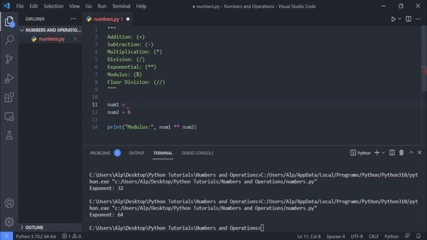Open Explorer Views and More Actions menu
This screenshot has width=427, height=240.
pos(73,19)
